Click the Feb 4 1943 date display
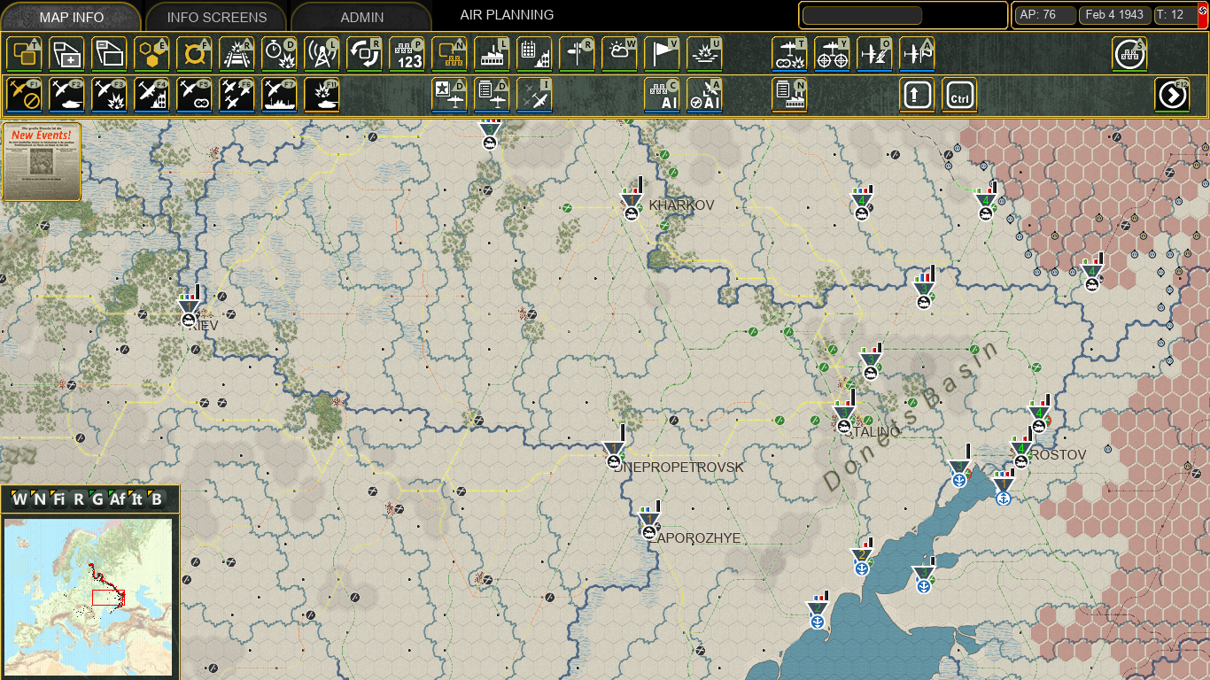Image resolution: width=1210 pixels, height=680 pixels. point(1115,15)
